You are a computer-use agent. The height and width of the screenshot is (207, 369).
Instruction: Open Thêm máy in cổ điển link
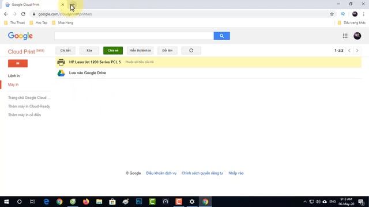(24, 115)
